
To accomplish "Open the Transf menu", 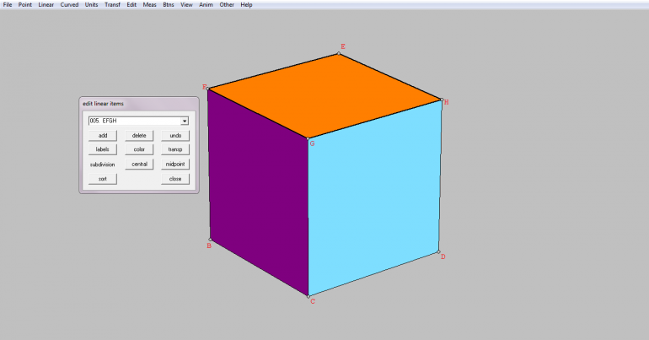I will tap(112, 4).
